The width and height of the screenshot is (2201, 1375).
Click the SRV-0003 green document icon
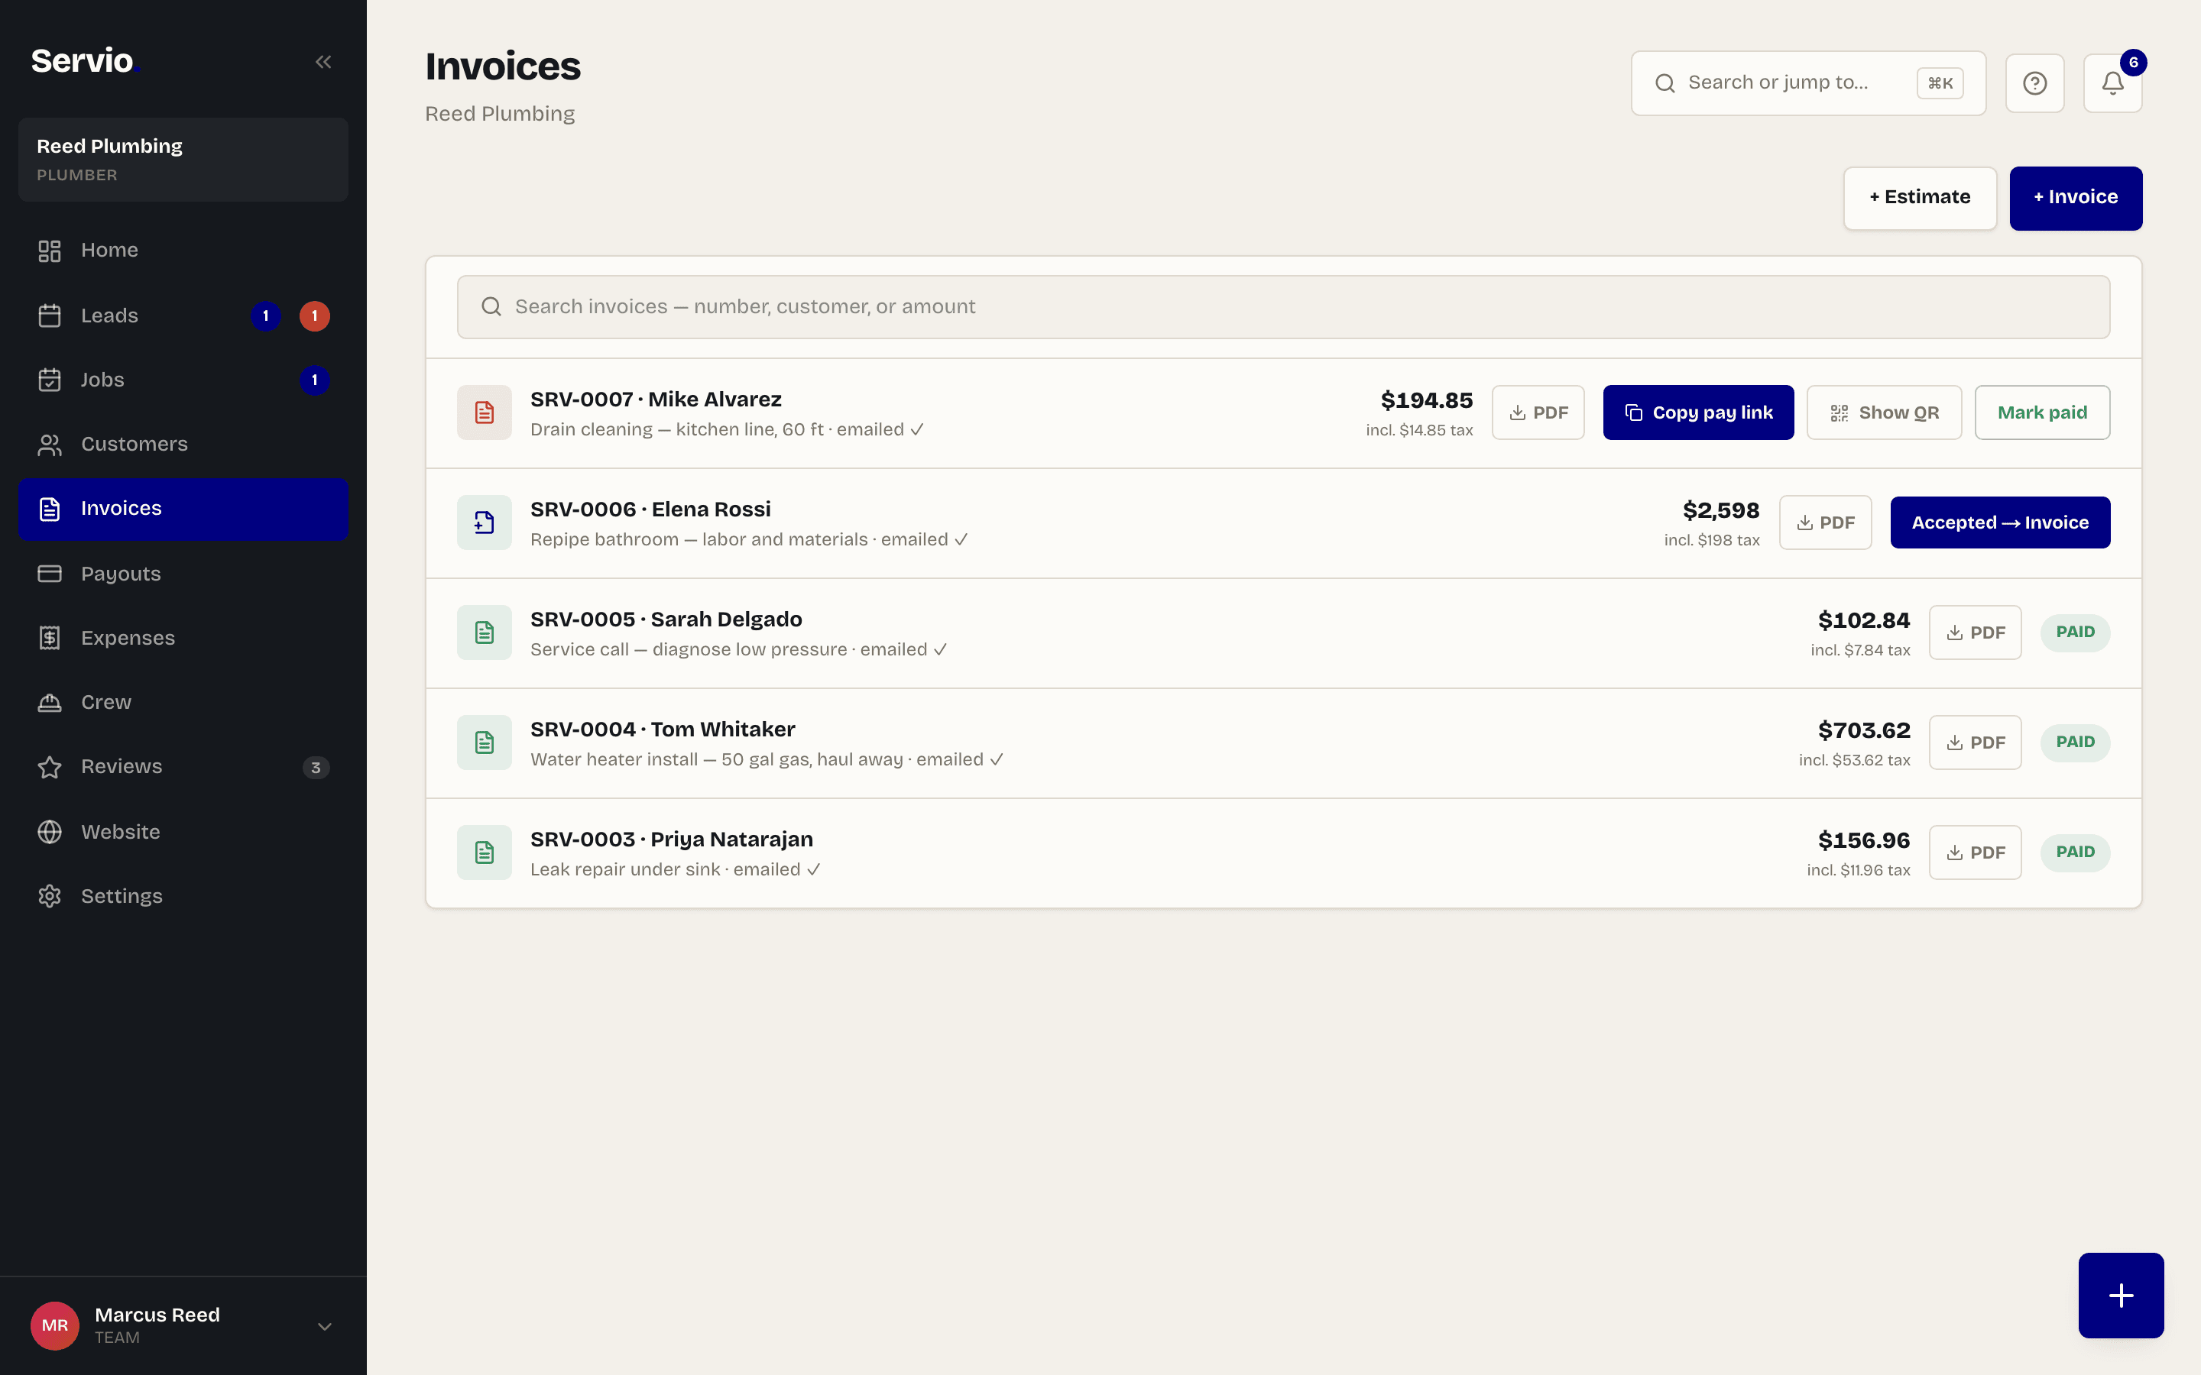[x=484, y=853]
